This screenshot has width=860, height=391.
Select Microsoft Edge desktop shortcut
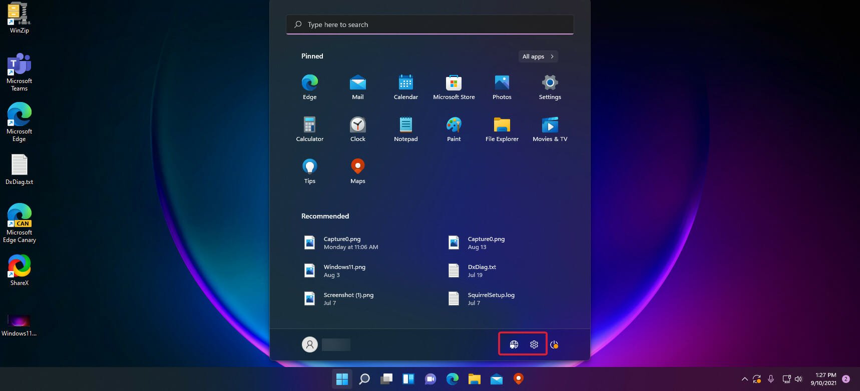pos(19,122)
